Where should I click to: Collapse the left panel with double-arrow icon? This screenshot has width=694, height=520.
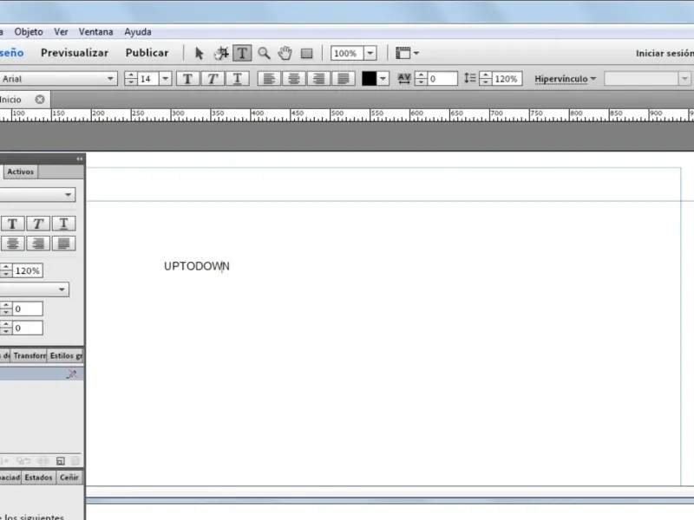tap(80, 159)
